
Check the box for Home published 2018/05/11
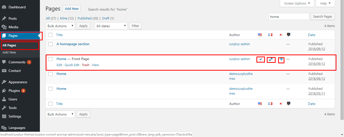point(50,89)
